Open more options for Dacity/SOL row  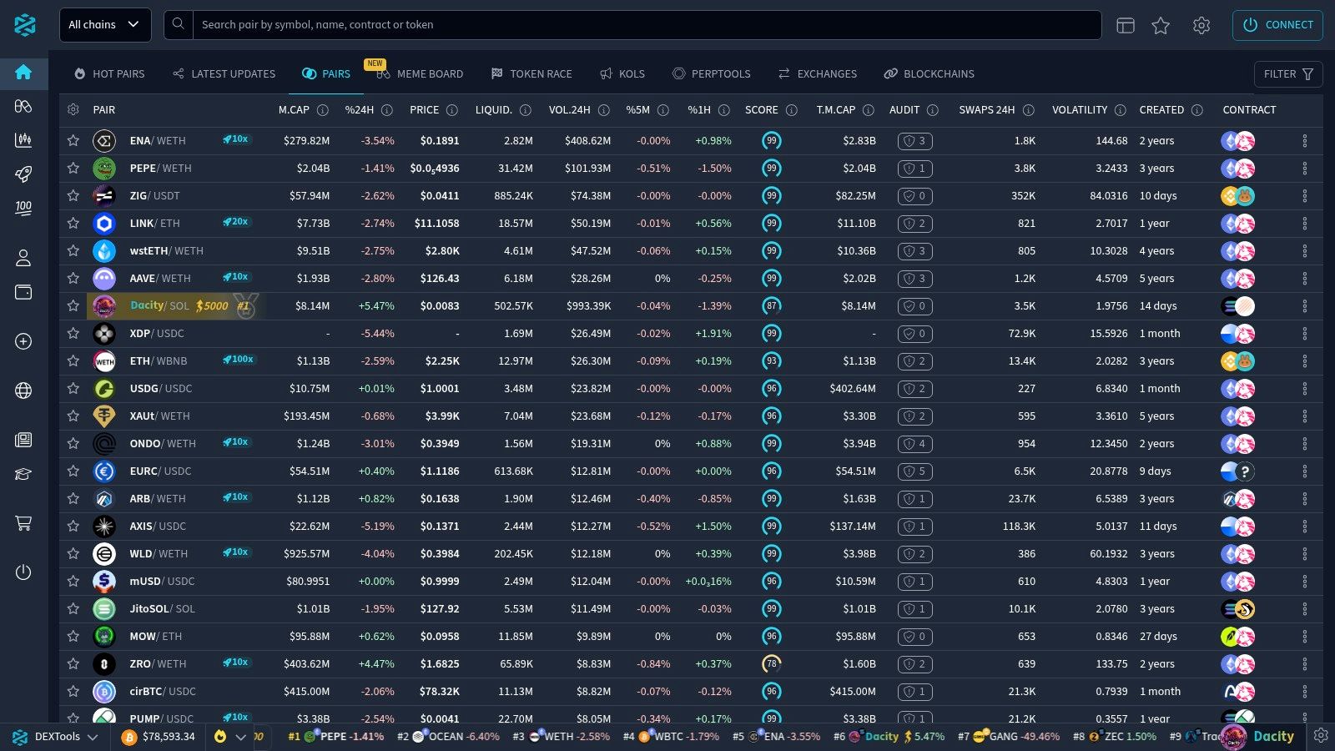(x=1305, y=306)
